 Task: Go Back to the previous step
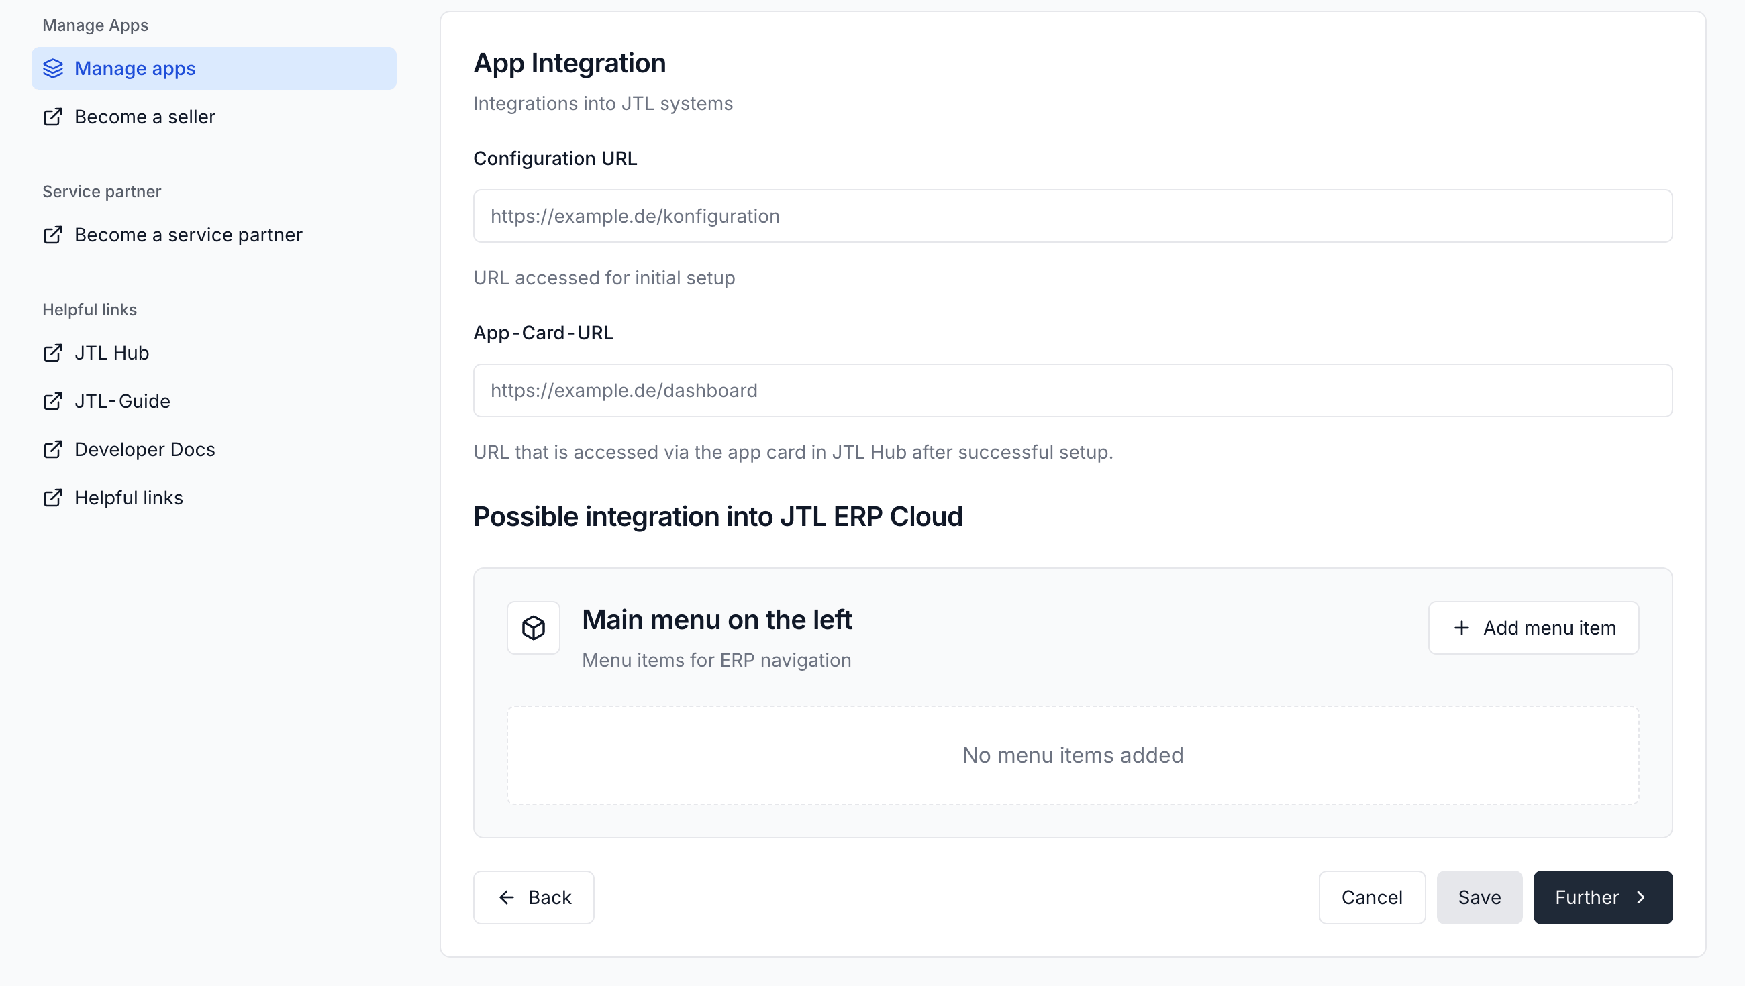tap(533, 897)
